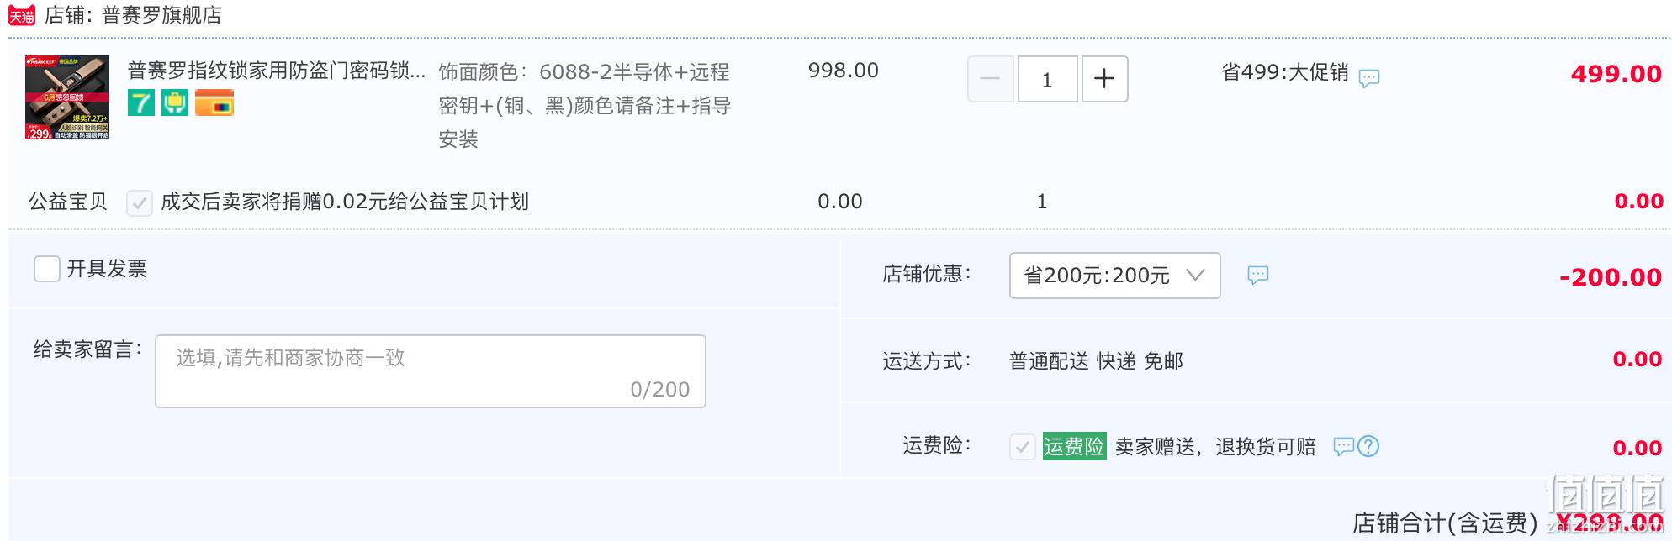Image resolution: width=1672 pixels, height=541 pixels.
Task: Decrease quantity with the minus button
Action: pyautogui.click(x=991, y=79)
